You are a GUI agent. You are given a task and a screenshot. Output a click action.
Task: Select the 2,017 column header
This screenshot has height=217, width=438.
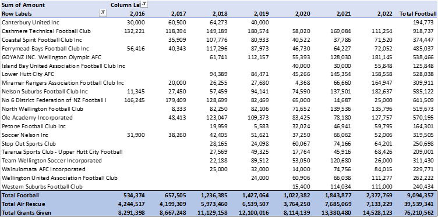click(179, 13)
